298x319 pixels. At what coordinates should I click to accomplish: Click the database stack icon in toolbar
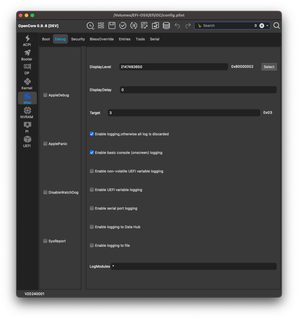[x=166, y=26]
